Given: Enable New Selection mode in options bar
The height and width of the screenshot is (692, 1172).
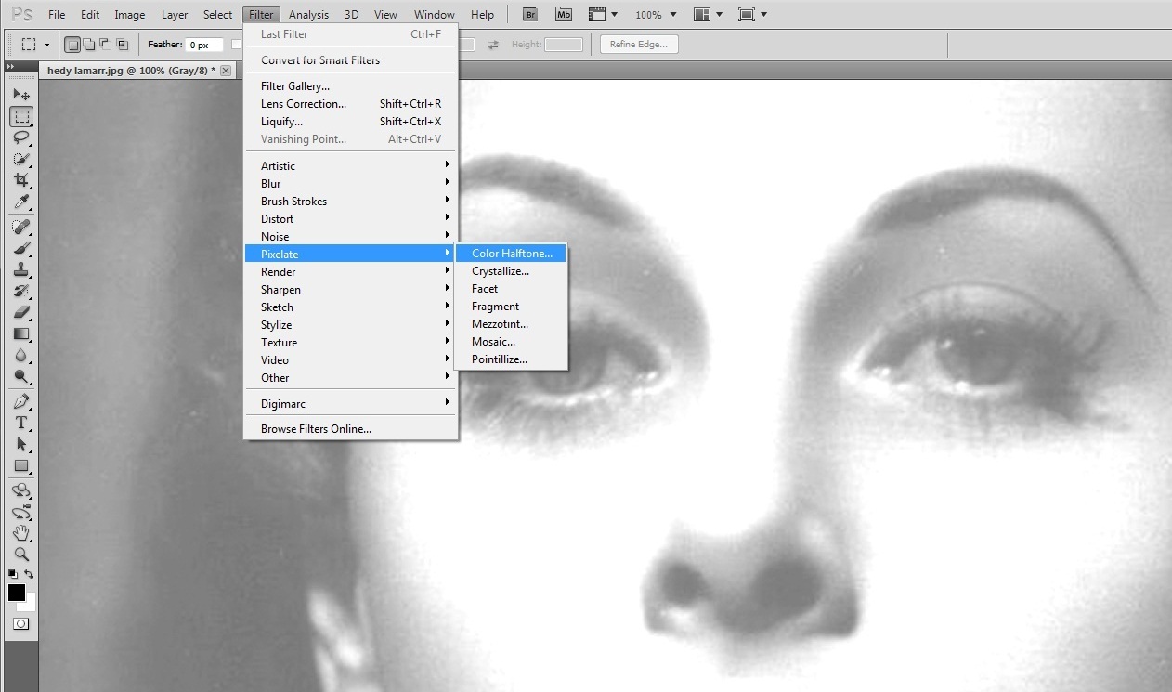Looking at the screenshot, I should point(72,45).
